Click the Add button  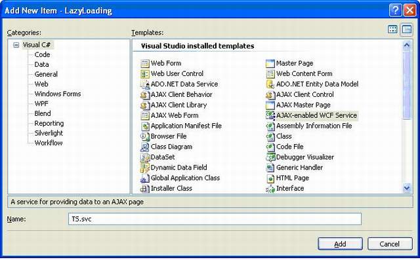pos(340,244)
